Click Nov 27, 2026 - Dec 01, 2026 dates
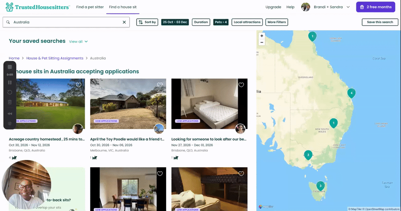Viewport: 401px width, 211px height. click(192, 145)
